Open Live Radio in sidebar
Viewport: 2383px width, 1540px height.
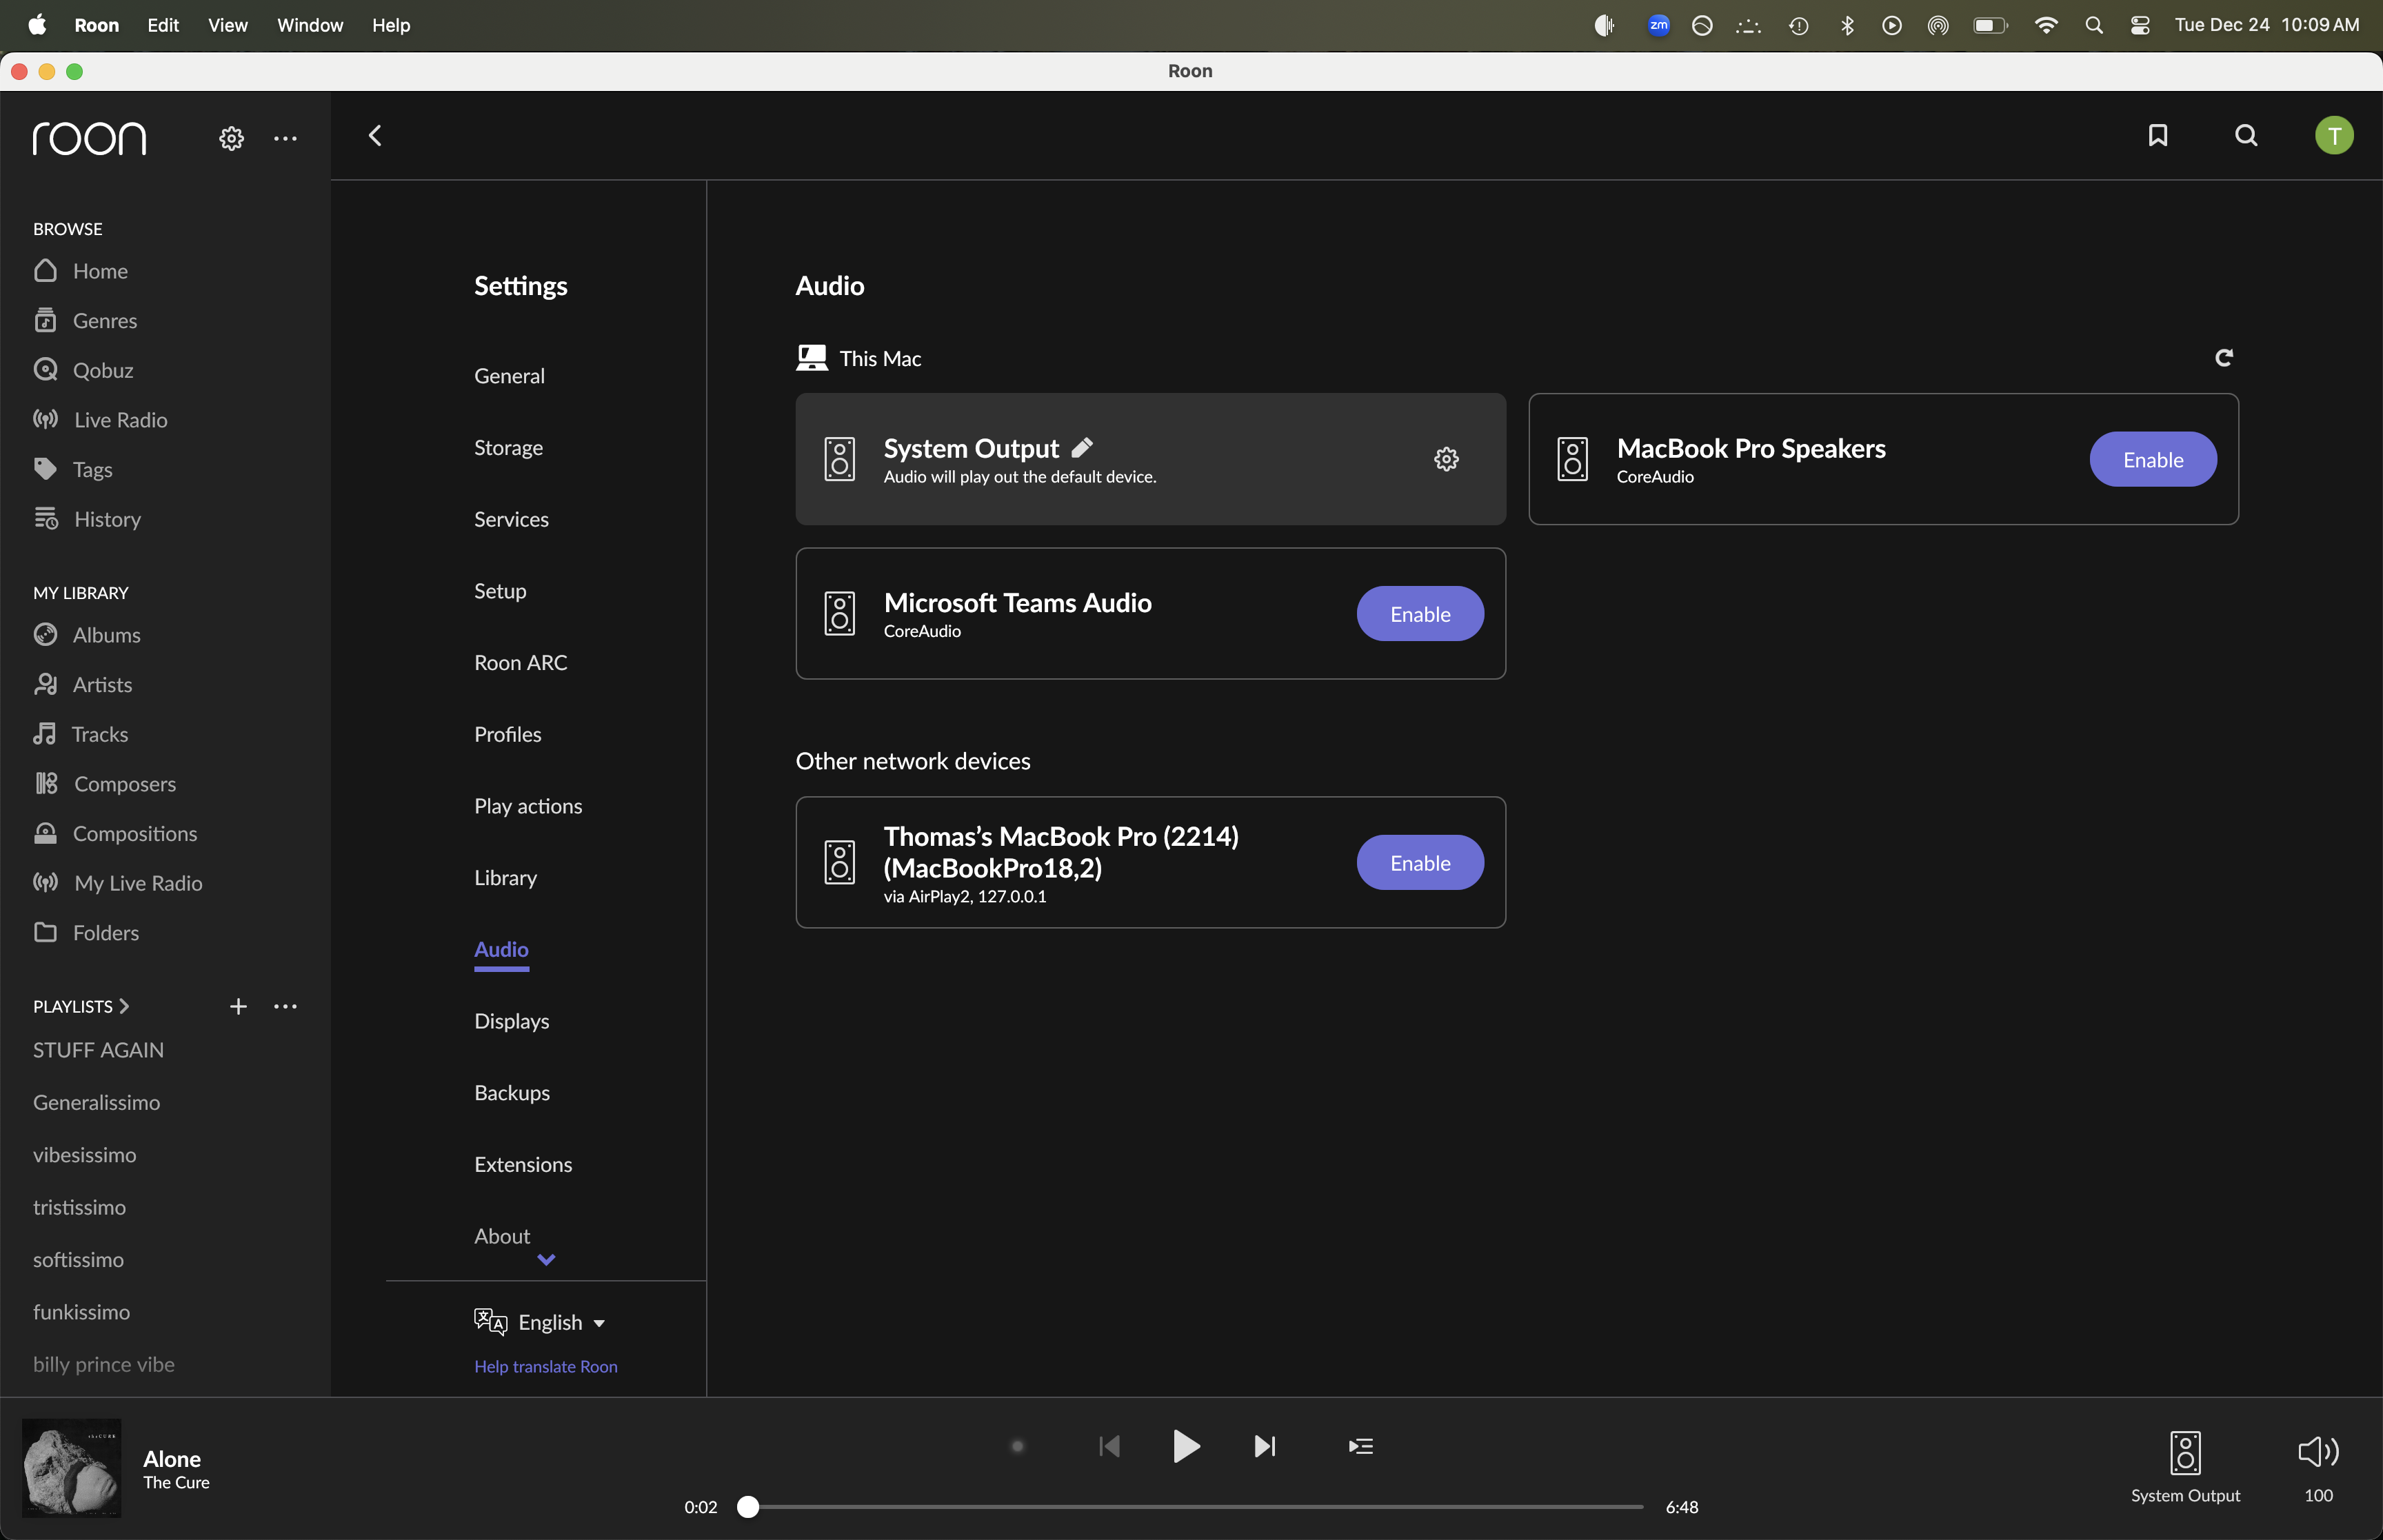(100, 419)
